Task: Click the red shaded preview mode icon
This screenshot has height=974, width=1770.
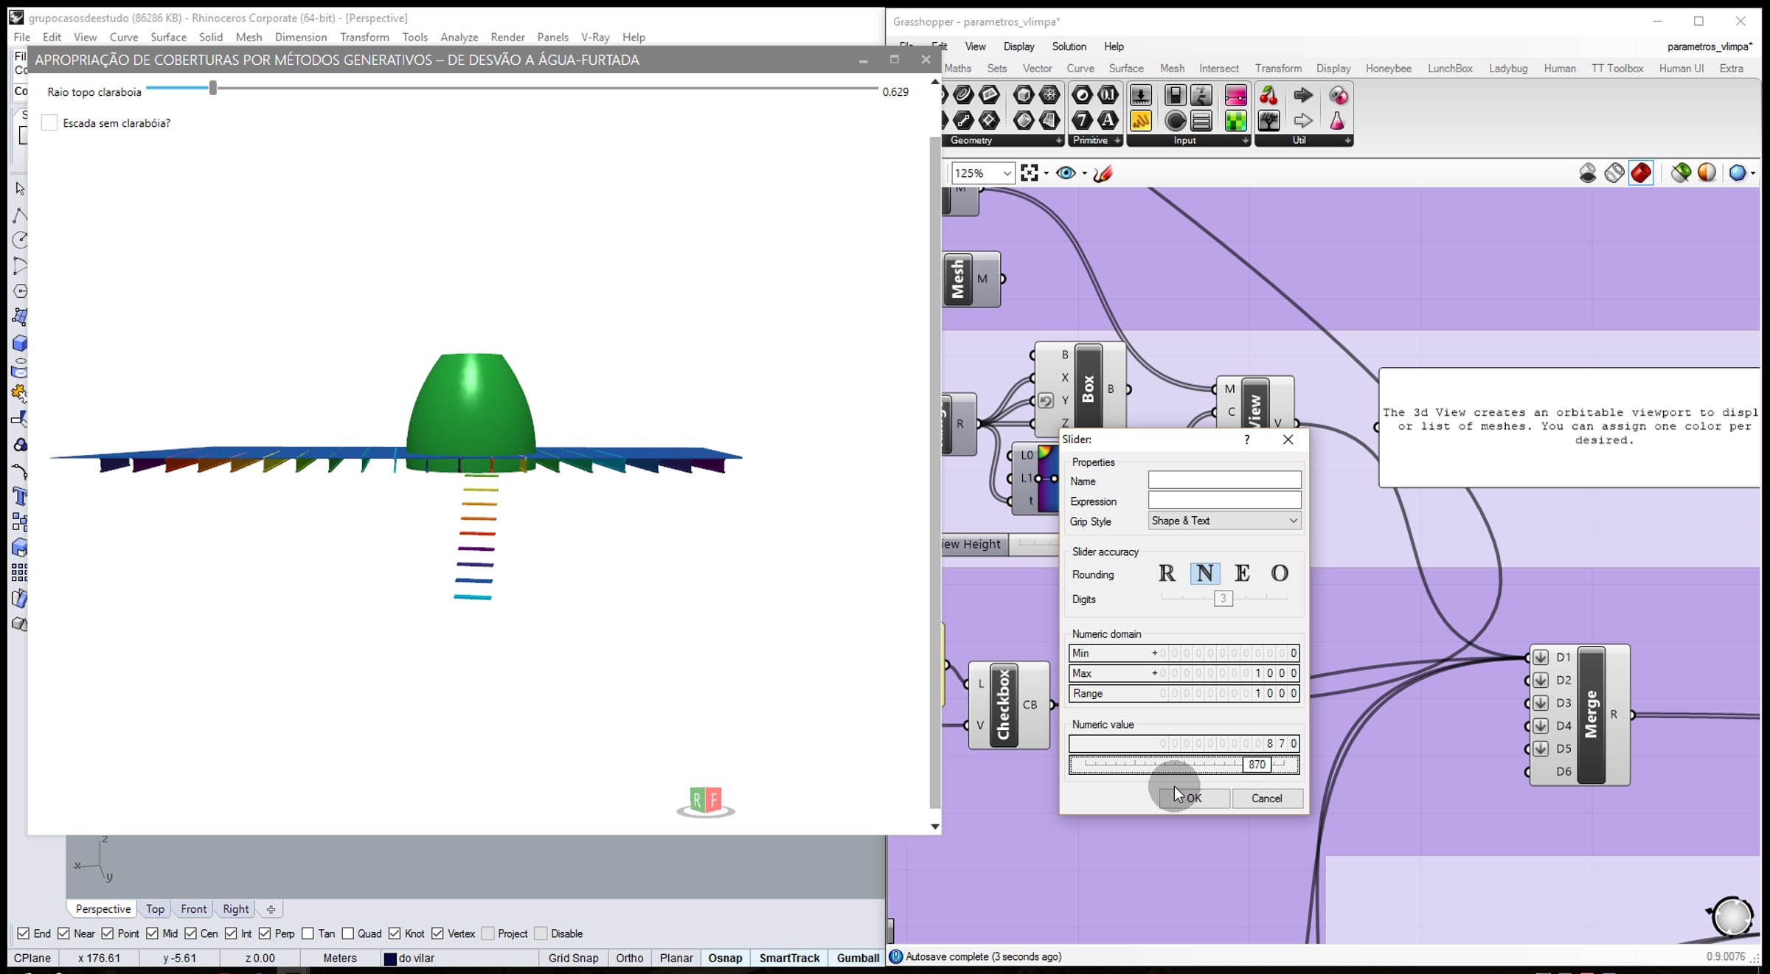Action: click(x=1641, y=173)
